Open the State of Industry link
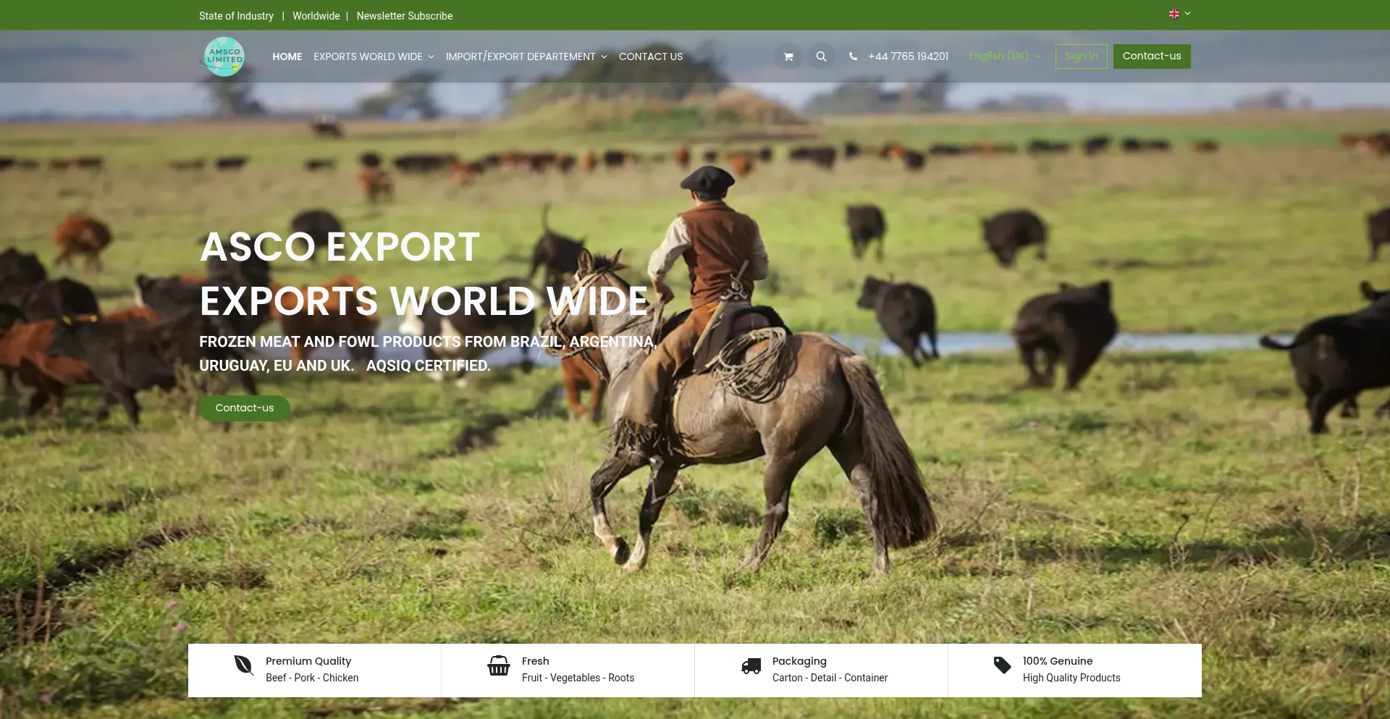This screenshot has height=719, width=1390. 236,16
